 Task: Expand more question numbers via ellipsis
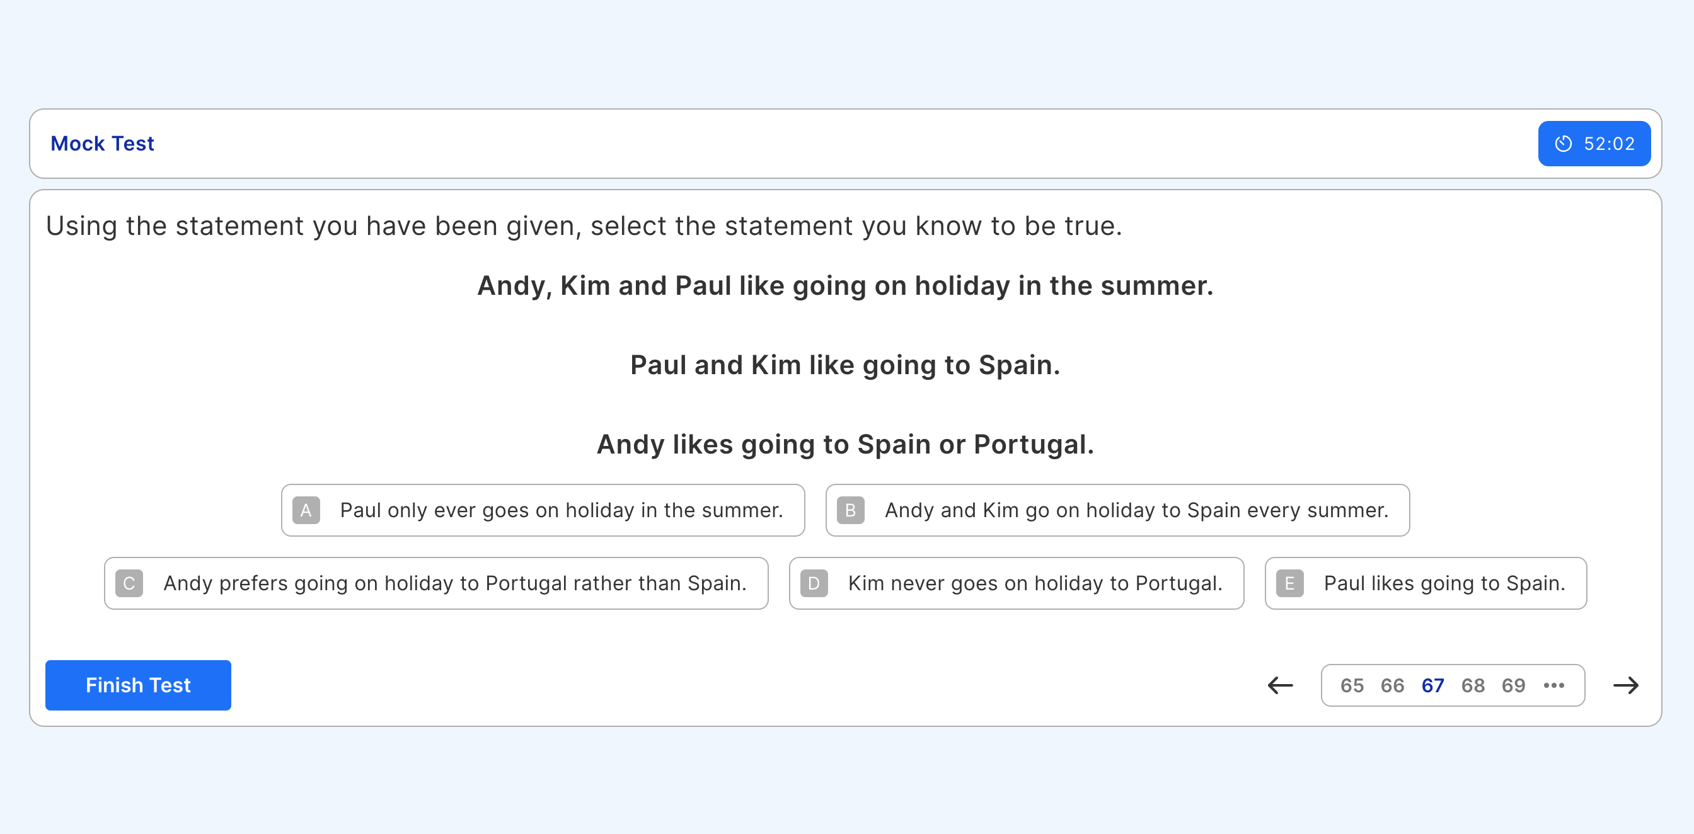pos(1553,685)
